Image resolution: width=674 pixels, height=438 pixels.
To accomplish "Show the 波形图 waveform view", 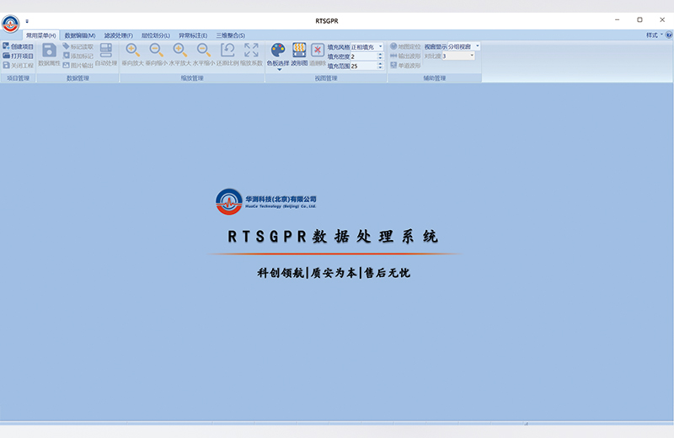I will pyautogui.click(x=299, y=51).
